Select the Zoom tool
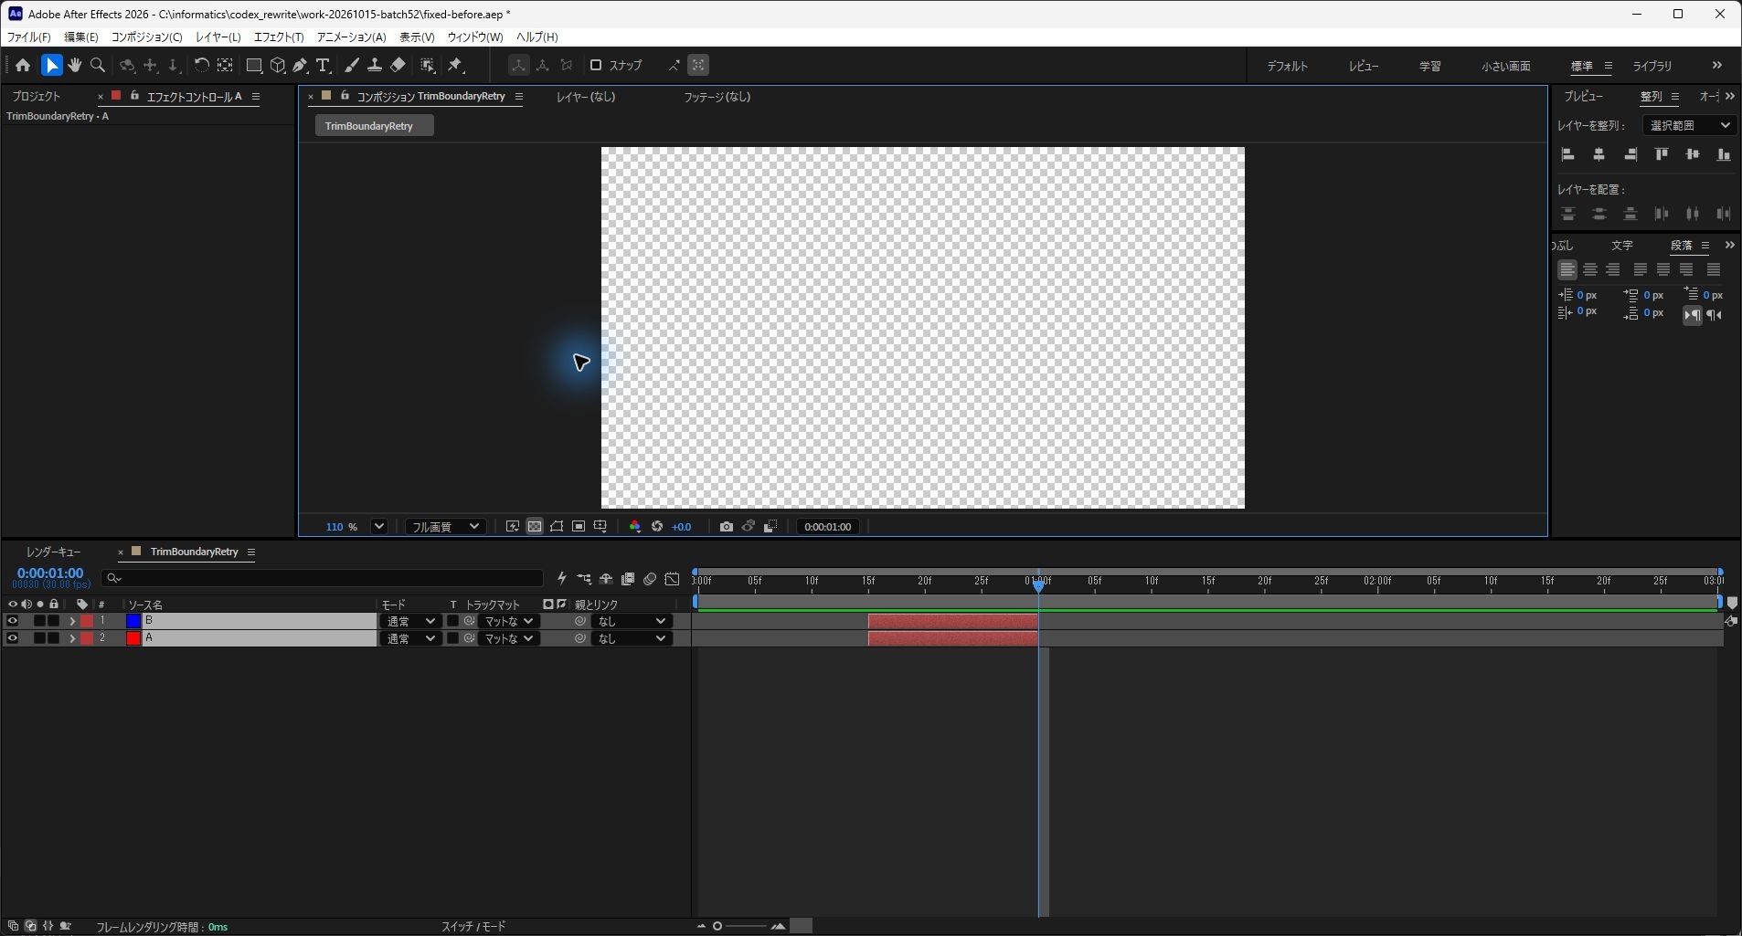Image resolution: width=1742 pixels, height=936 pixels. tap(98, 65)
